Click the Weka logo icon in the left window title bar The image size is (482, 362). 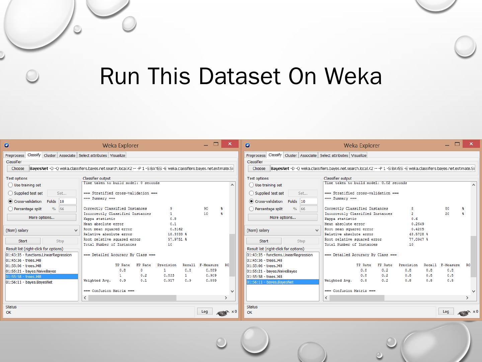click(6, 145)
